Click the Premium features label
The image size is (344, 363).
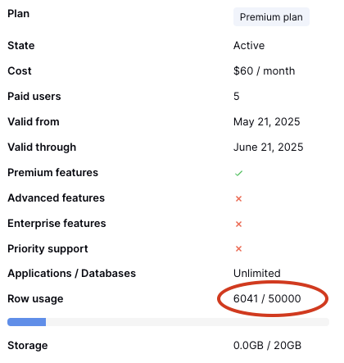53,172
